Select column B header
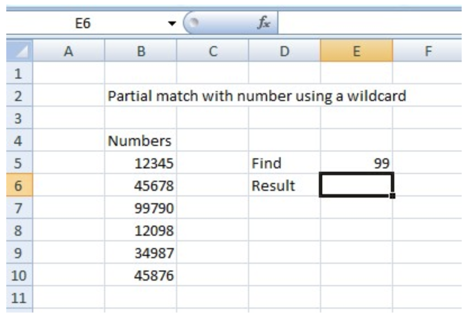 [141, 51]
